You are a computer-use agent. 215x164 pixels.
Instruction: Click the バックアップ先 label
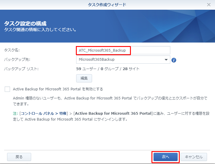[17, 60]
